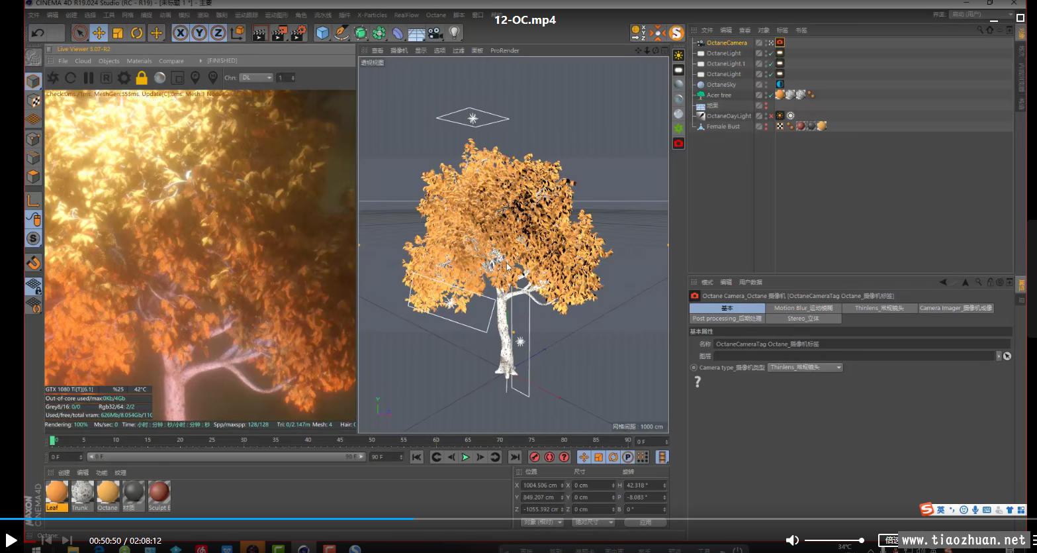Select the Leaf material swatch
The height and width of the screenshot is (553, 1037).
point(56,496)
